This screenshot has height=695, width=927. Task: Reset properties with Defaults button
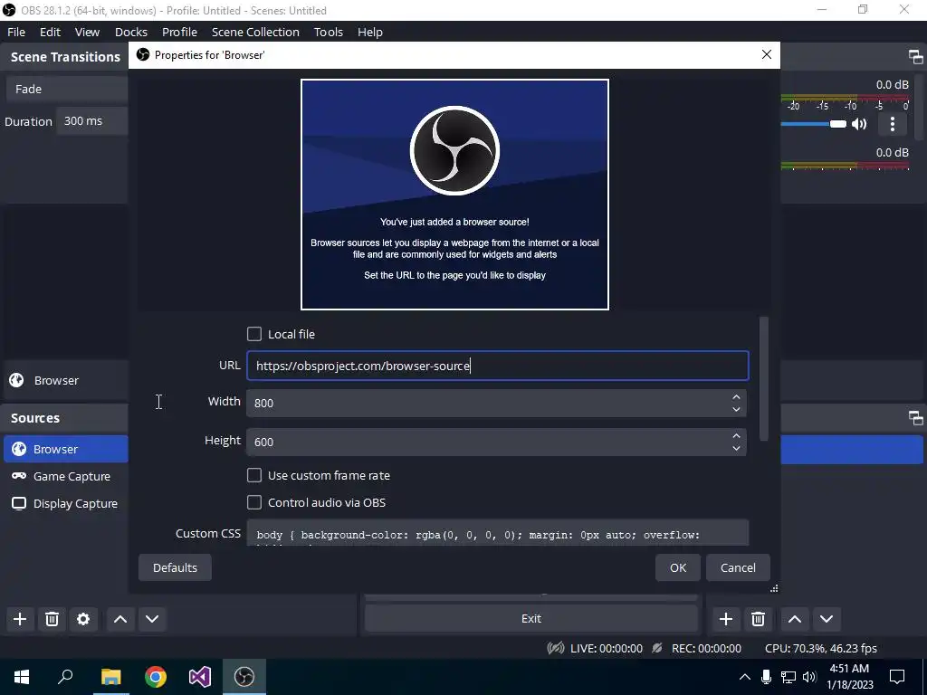175,567
